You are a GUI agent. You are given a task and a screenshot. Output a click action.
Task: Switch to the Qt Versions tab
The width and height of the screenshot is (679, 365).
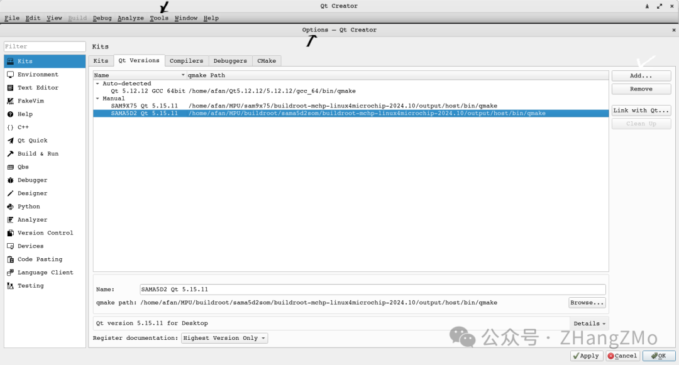(139, 60)
